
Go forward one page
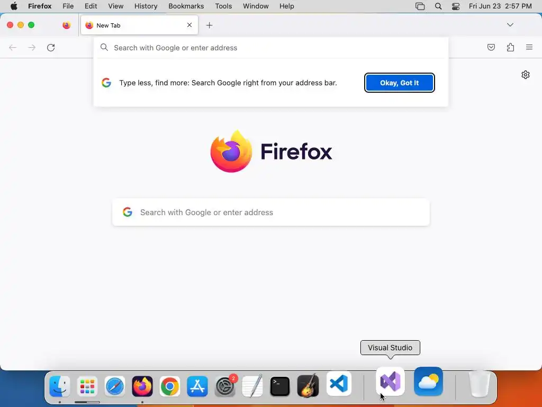[32, 47]
